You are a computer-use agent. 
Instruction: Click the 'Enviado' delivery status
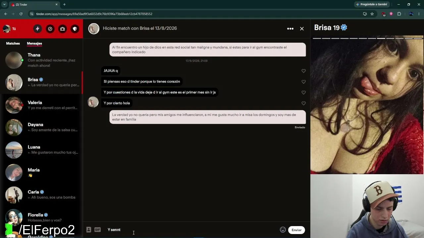click(x=300, y=127)
